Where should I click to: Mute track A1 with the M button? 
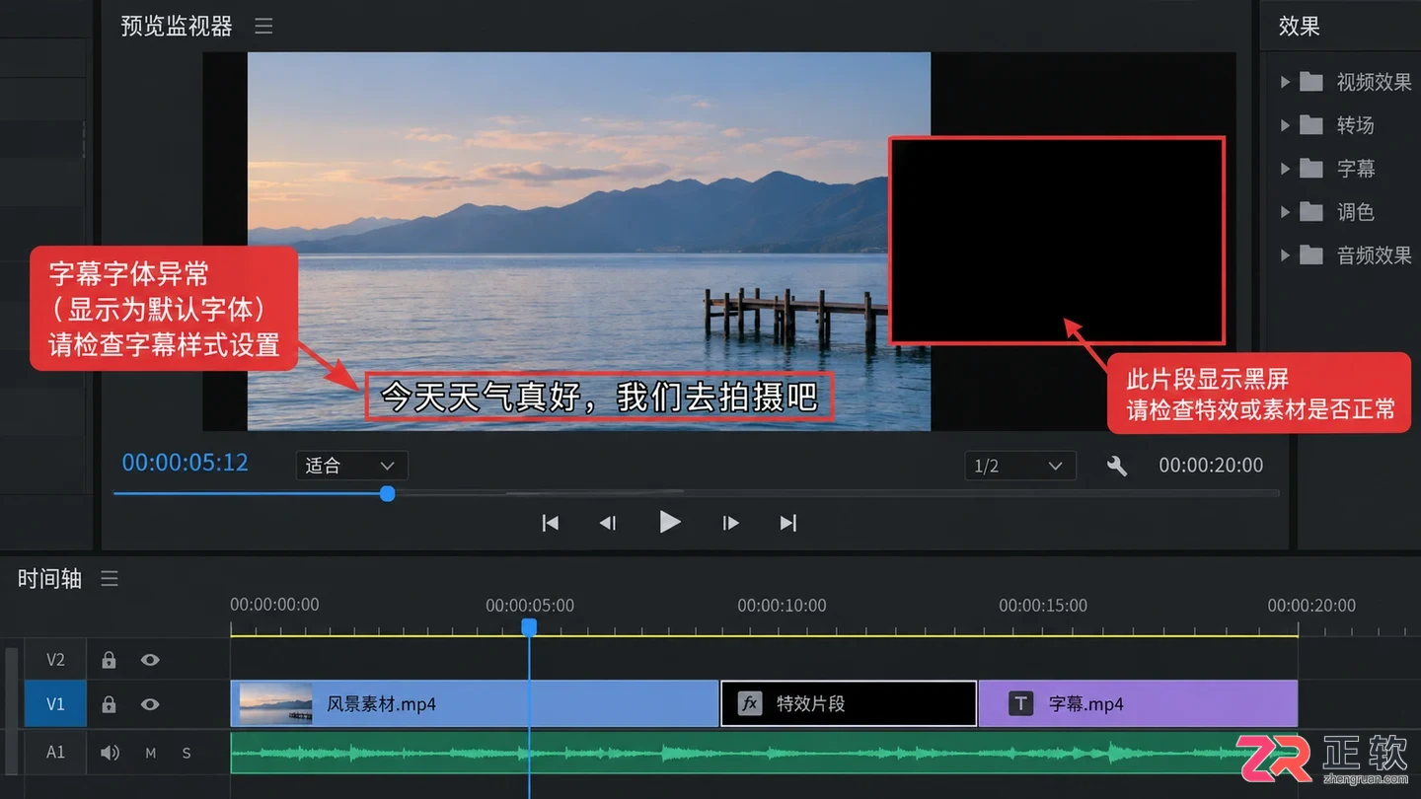tap(151, 753)
